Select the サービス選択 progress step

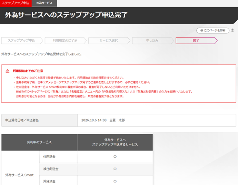pyautogui.click(x=109, y=41)
